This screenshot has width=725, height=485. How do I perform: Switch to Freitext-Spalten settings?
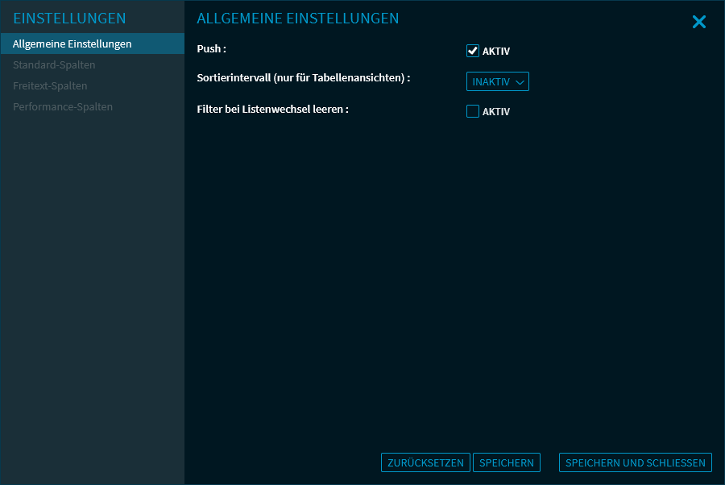50,85
